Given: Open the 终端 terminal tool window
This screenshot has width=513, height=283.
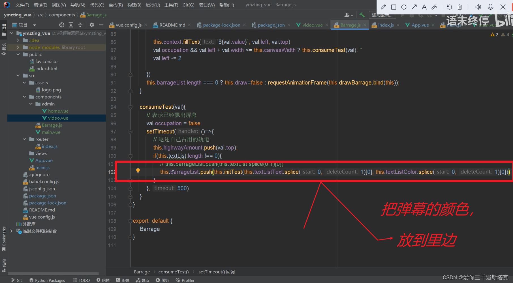Looking at the screenshot, I should 123,280.
